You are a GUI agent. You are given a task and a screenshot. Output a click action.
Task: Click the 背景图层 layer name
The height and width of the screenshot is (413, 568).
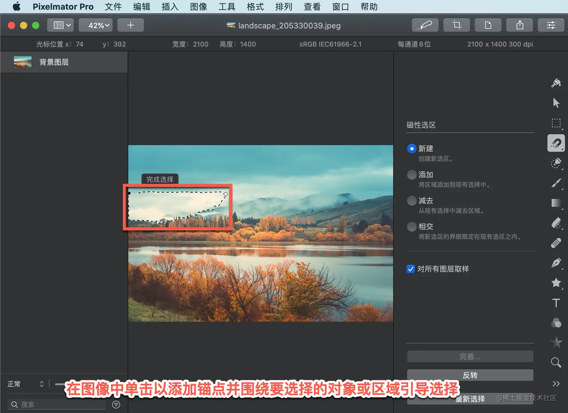point(54,62)
